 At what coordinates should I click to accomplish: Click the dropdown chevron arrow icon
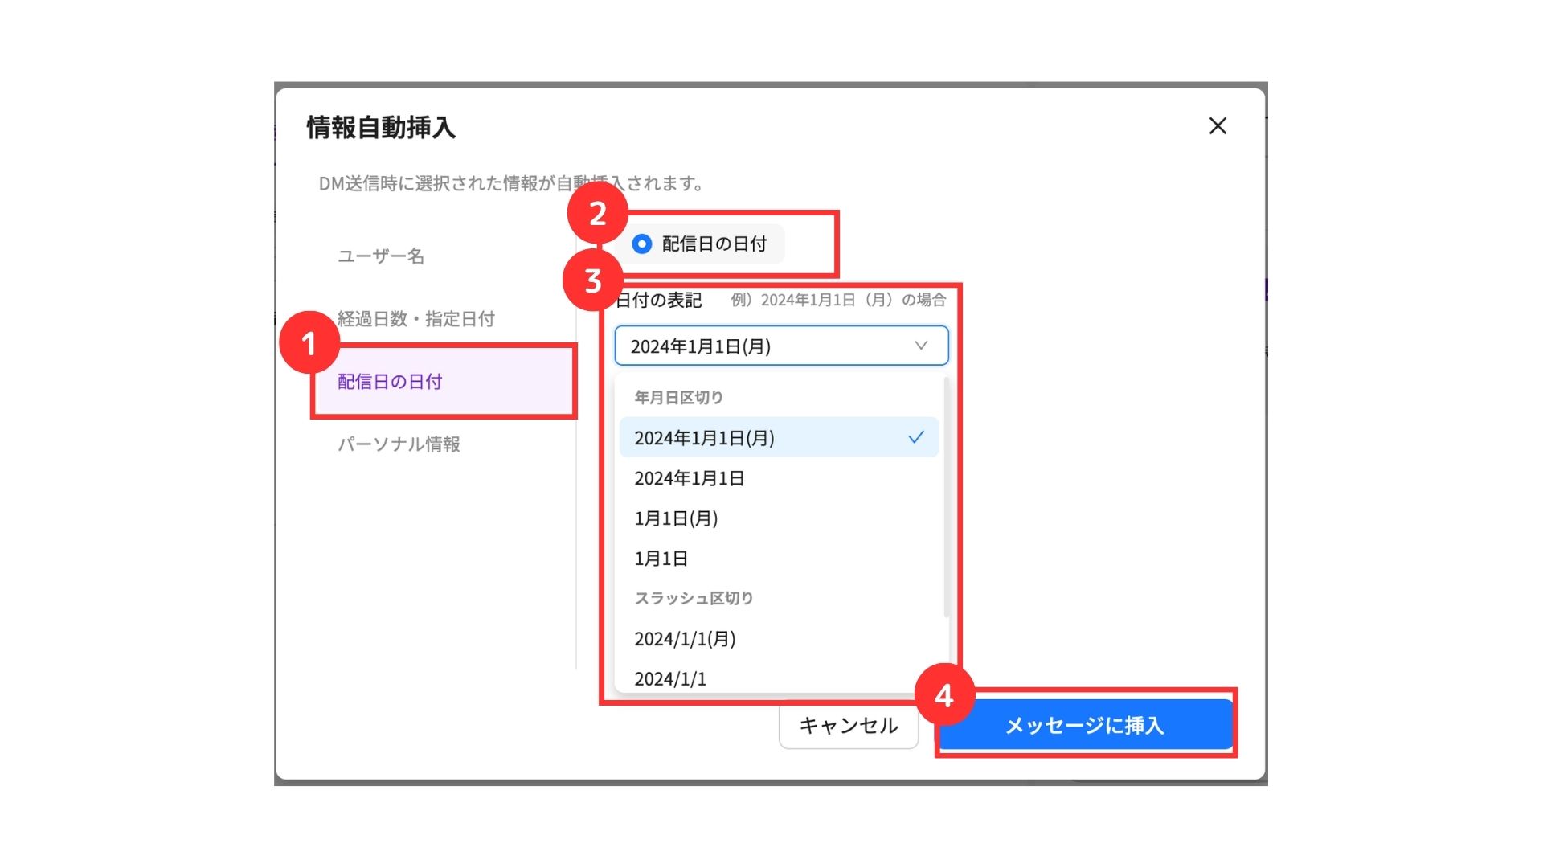pyautogui.click(x=921, y=346)
